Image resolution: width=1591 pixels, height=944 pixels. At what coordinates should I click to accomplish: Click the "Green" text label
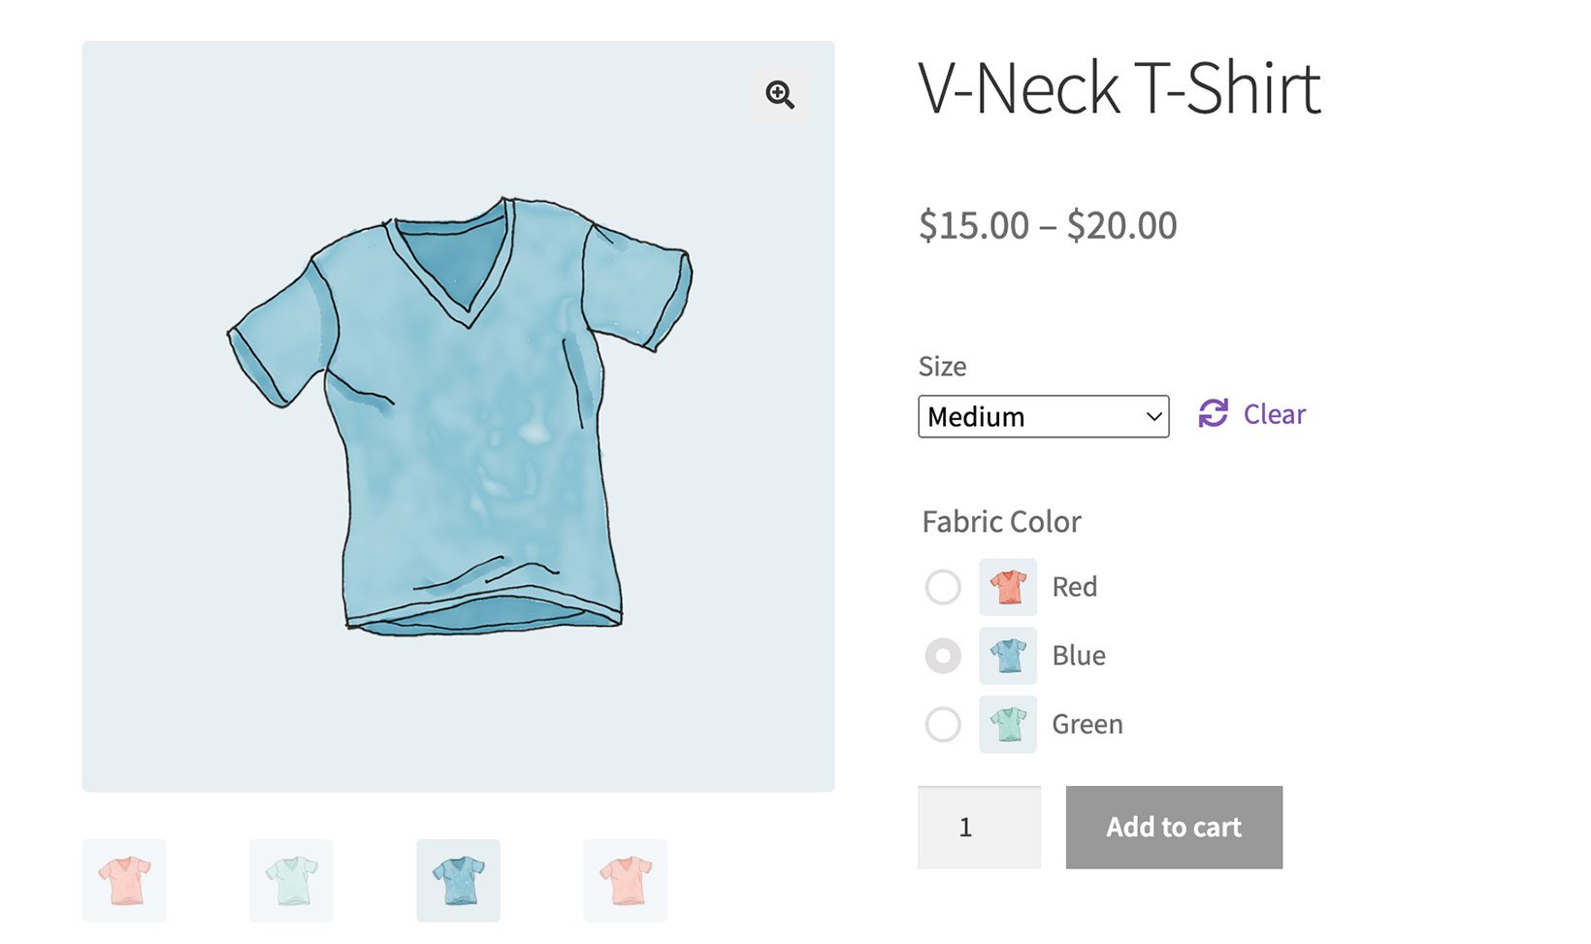pyautogui.click(x=1088, y=725)
